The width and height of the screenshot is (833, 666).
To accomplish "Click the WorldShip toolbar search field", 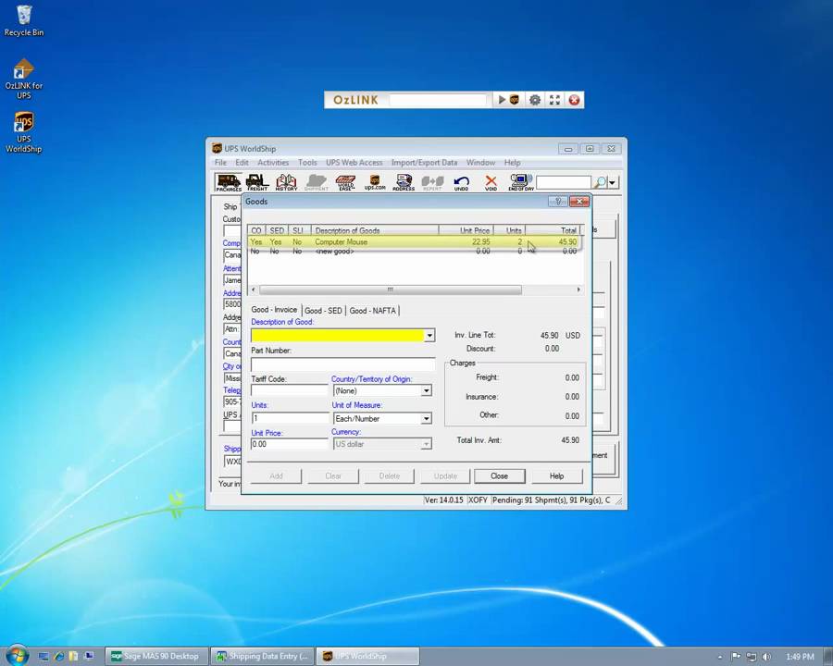I will click(563, 183).
